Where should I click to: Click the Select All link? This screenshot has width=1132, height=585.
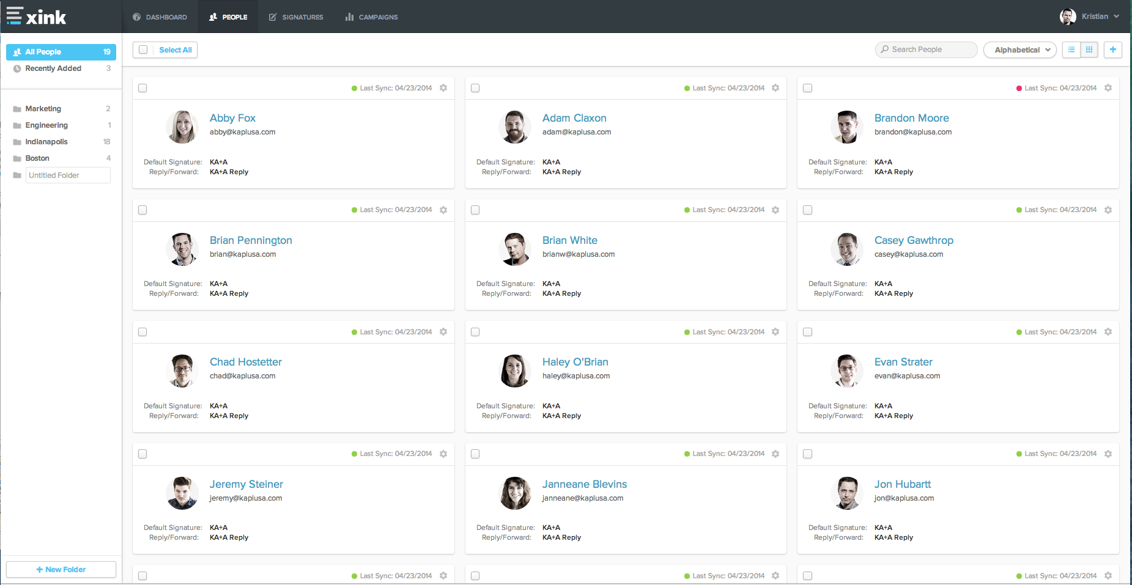click(x=176, y=50)
